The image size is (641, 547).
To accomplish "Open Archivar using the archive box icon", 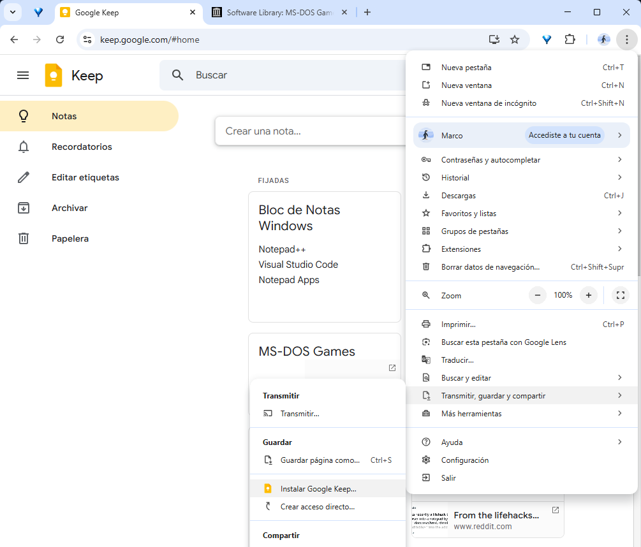I will pyautogui.click(x=24, y=208).
